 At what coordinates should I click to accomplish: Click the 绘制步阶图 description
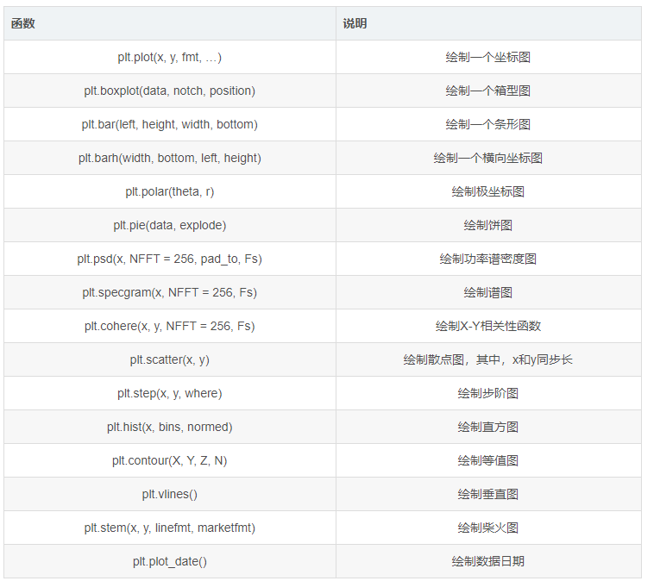coord(487,394)
